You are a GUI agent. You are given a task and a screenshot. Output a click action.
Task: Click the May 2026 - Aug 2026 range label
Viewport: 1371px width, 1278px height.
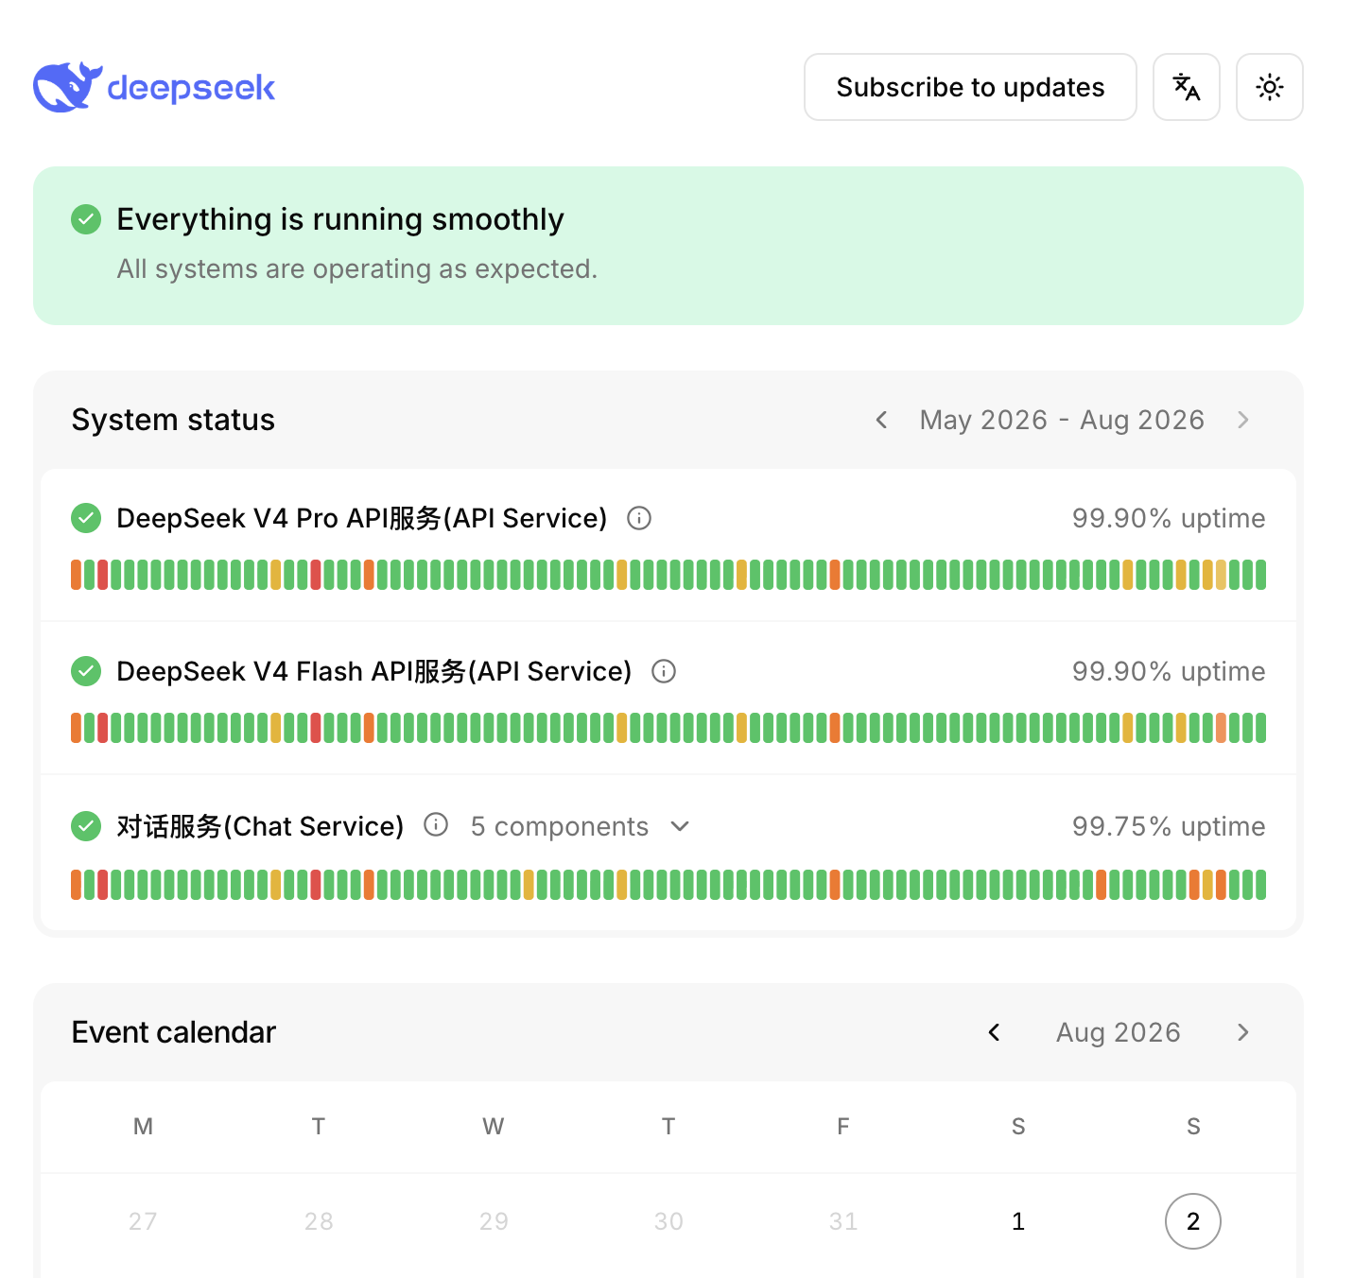1062,420
